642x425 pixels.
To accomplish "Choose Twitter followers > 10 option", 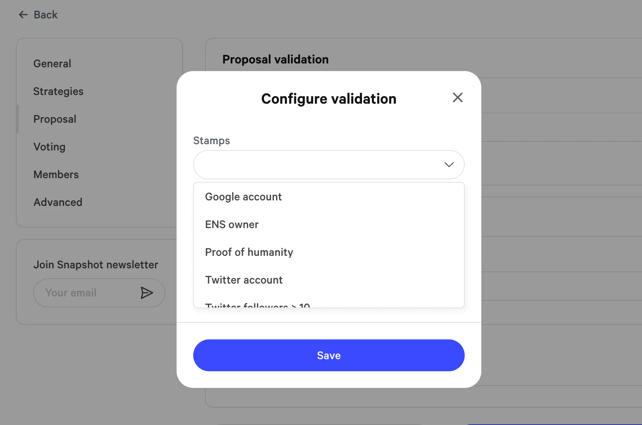I will tap(258, 305).
